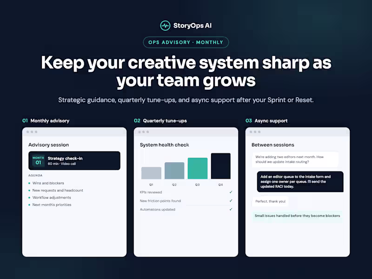Image resolution: width=372 pixels, height=279 pixels.
Task: Open the Strategy check-in session card
Action: pos(74,160)
